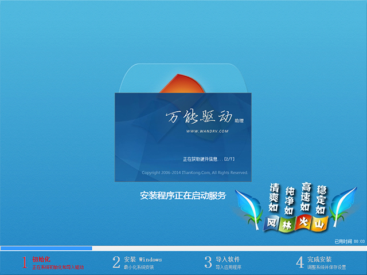Click the 万能驱动 calligraphy logo
Screen dimensions: 367x275
click(x=198, y=118)
